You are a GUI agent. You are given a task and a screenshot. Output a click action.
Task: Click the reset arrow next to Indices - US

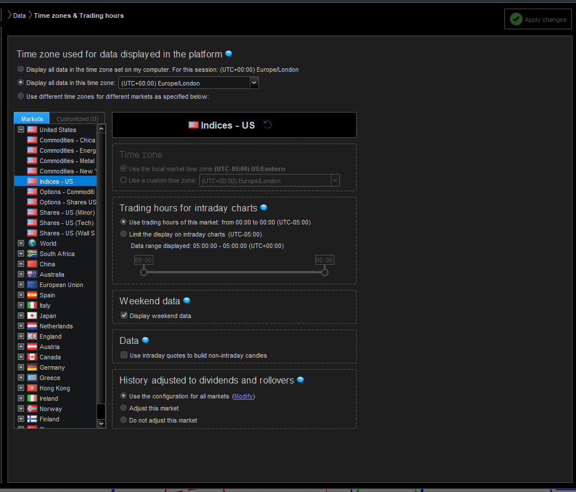268,125
